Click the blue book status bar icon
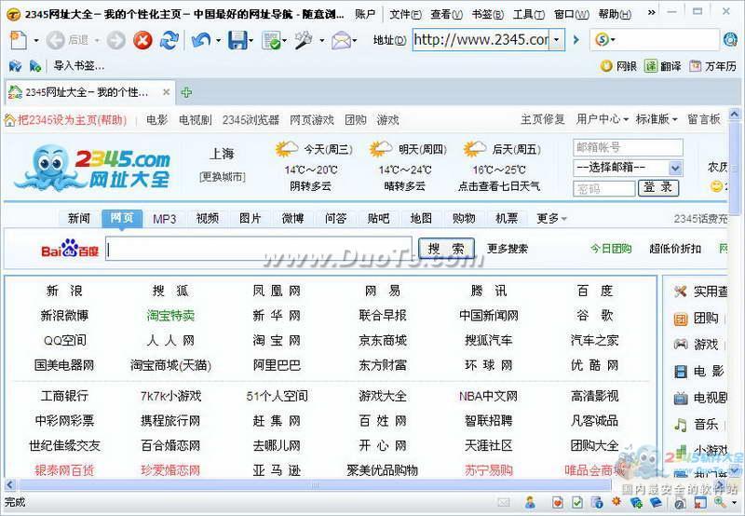The width and height of the screenshot is (745, 516). [656, 502]
